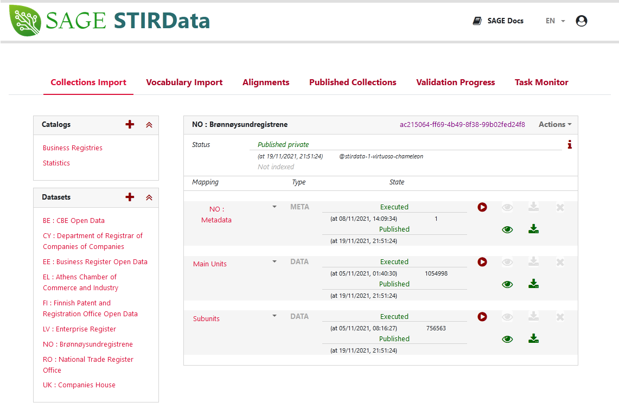Screen dimensions: 619x409
Task: Expand Subunits mapping dropdown arrow
Action: tap(275, 316)
